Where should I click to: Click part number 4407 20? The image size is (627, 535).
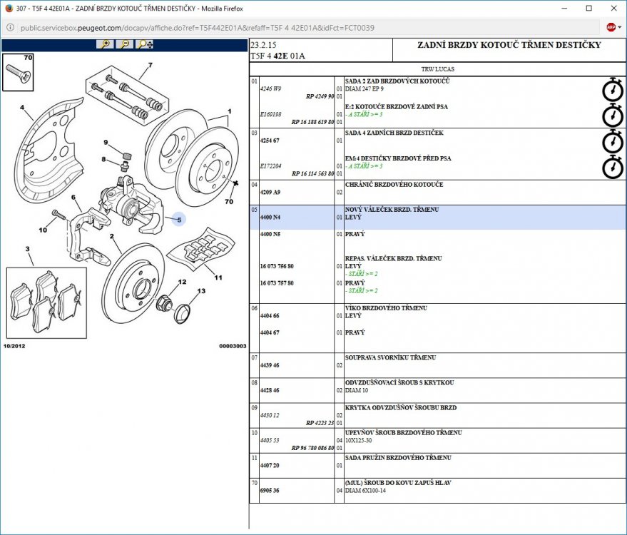pos(270,465)
